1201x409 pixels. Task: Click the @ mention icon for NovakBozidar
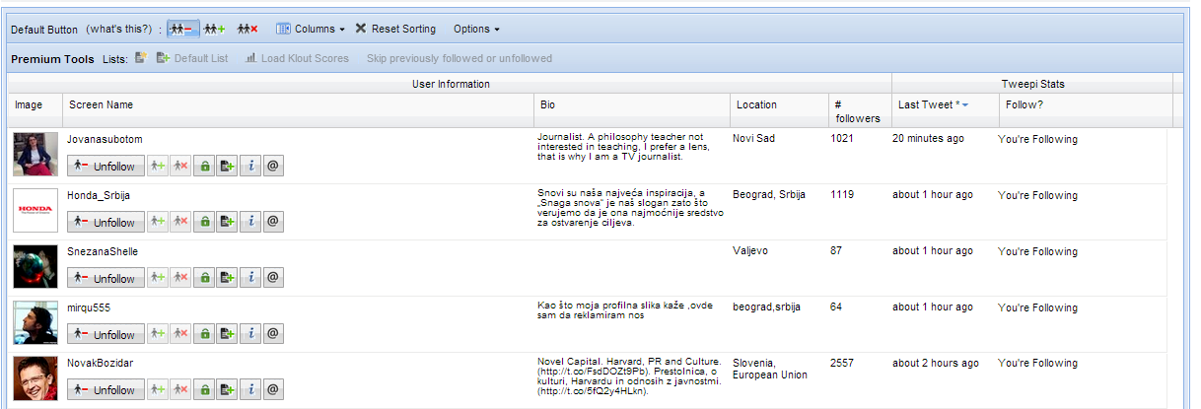click(273, 390)
